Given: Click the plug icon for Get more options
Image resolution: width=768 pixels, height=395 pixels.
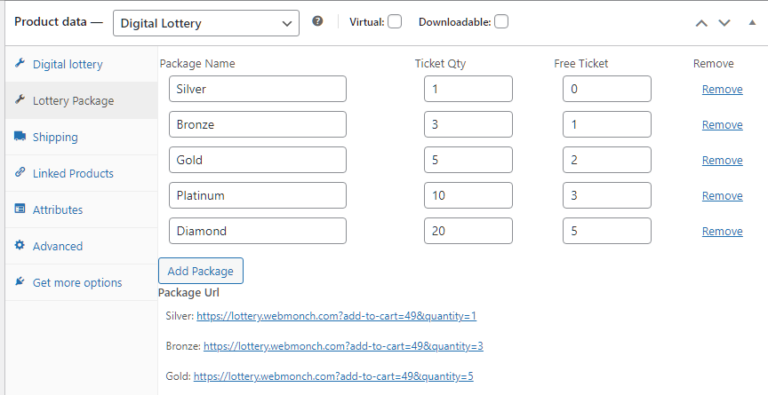Looking at the screenshot, I should (20, 282).
